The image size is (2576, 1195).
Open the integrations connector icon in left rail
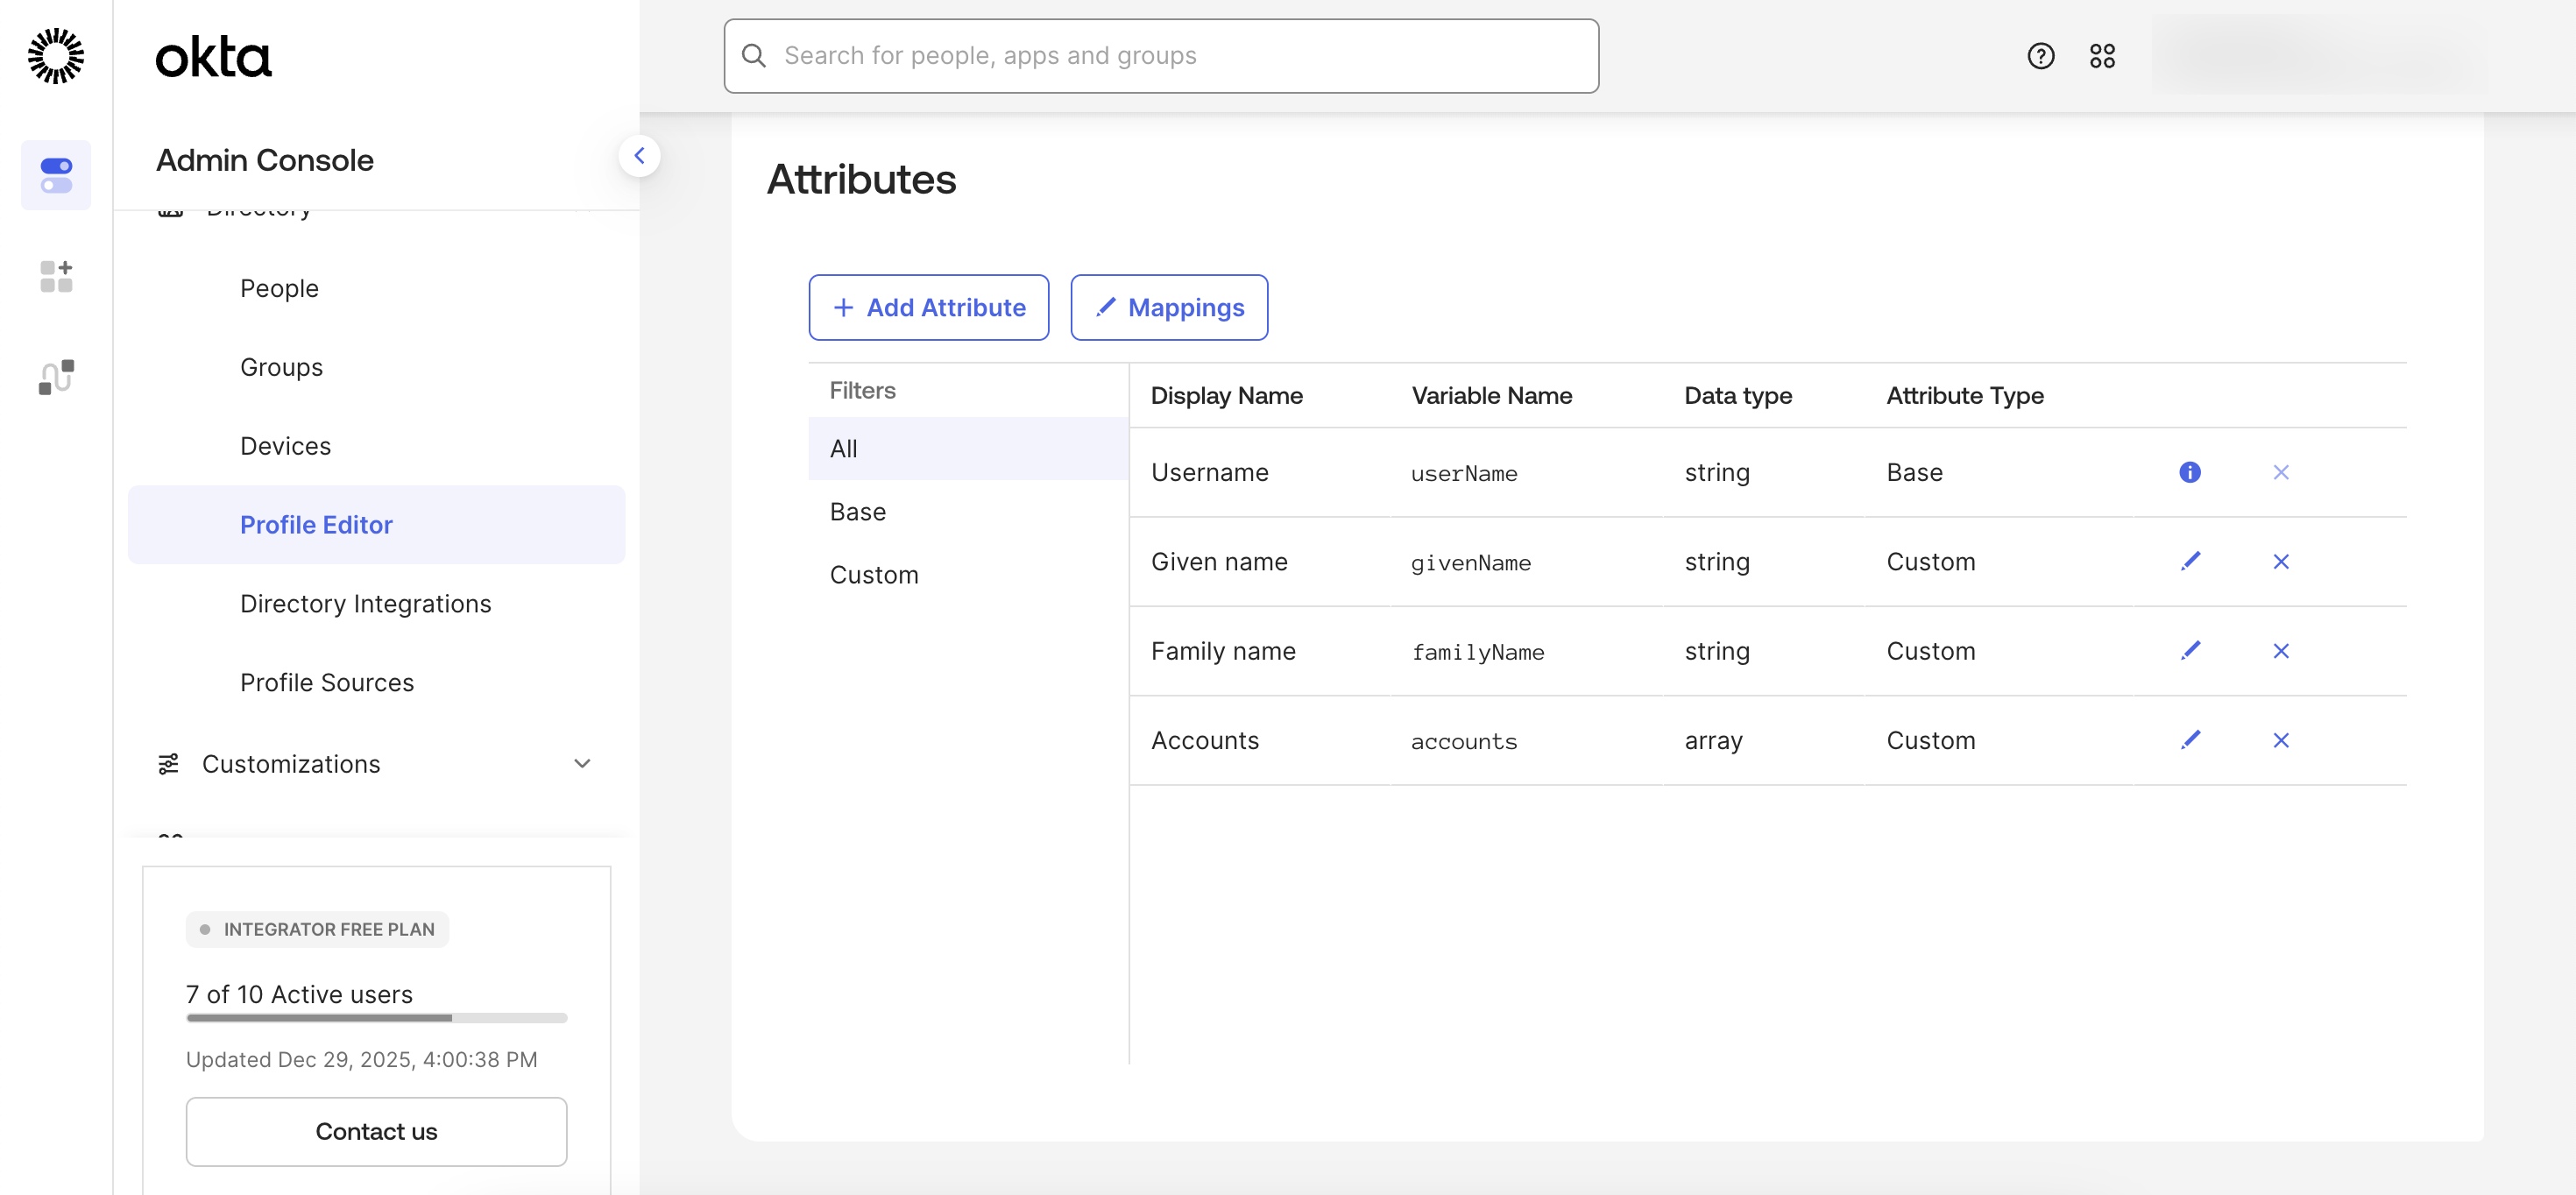coord(56,377)
